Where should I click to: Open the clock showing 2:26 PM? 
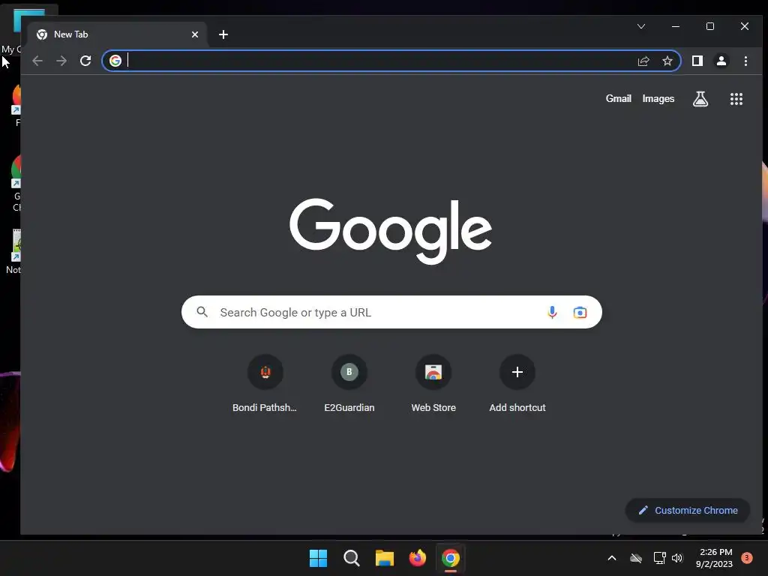point(715,558)
